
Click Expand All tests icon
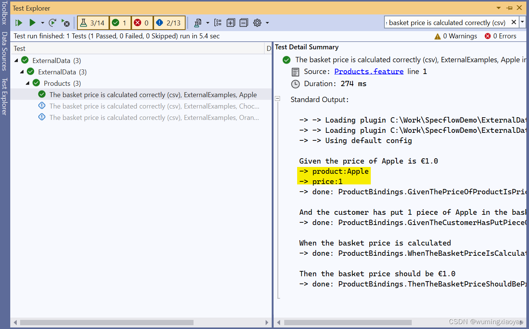231,23
